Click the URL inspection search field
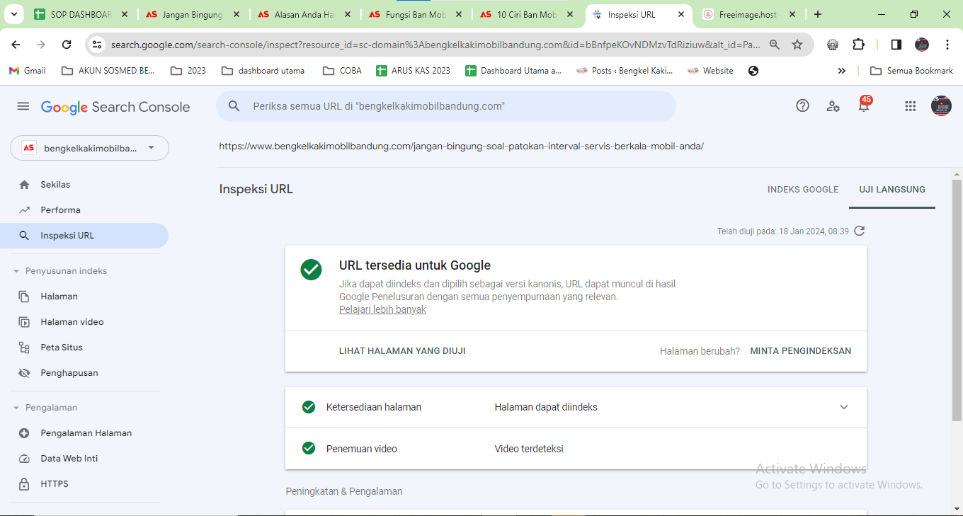 [446, 106]
